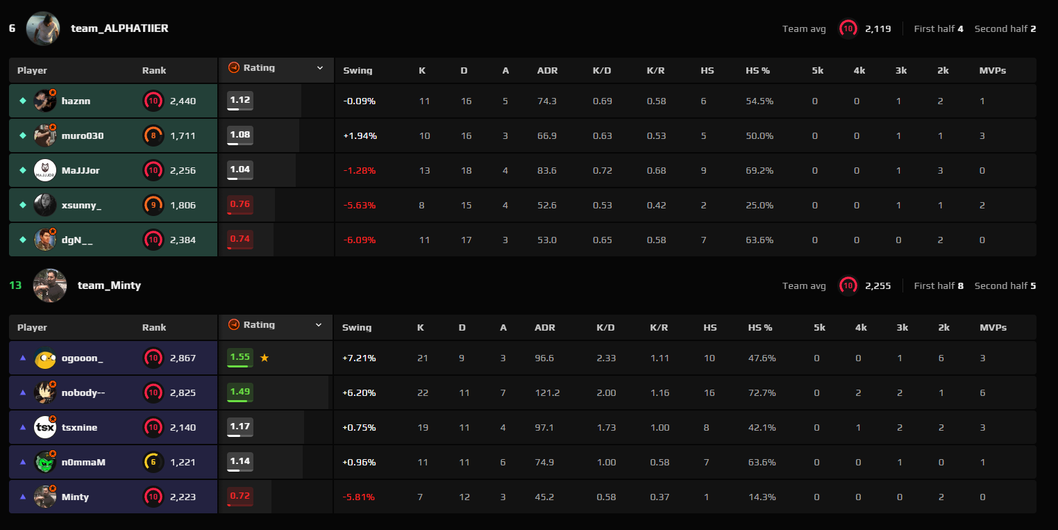Click the Rating icon in the top table header
Viewport: 1058px width, 530px height.
pyautogui.click(x=234, y=68)
